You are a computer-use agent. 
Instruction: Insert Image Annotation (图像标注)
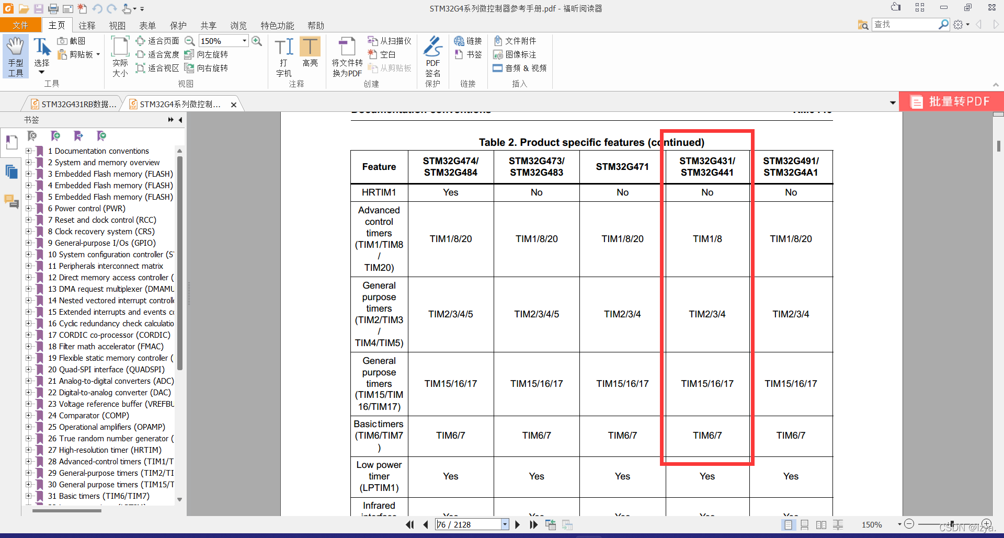515,54
